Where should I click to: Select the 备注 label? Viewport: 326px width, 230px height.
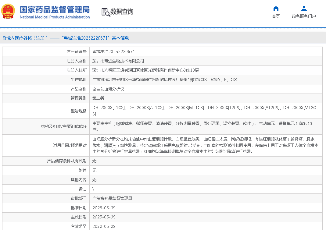(83, 189)
